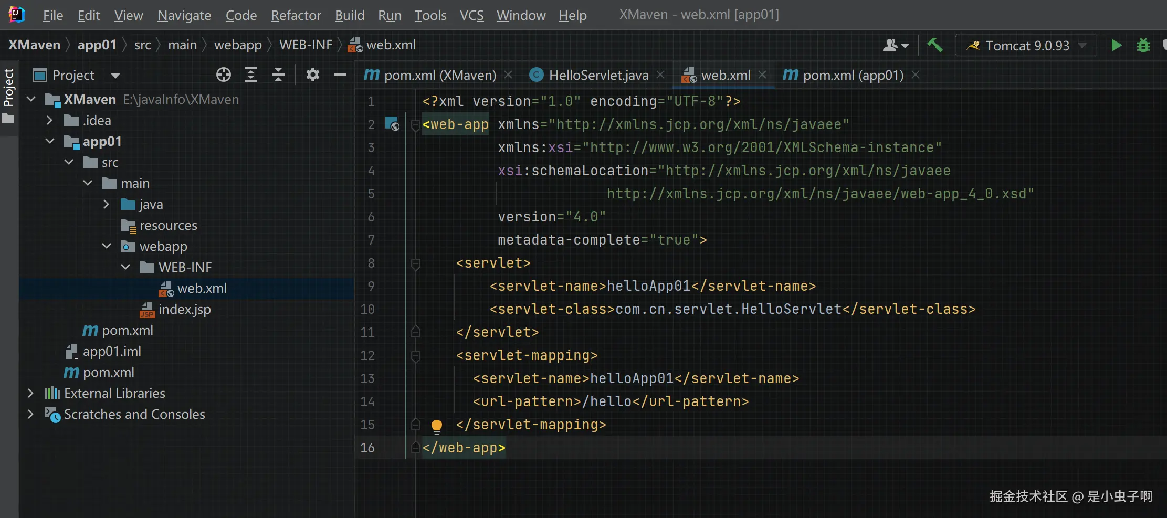The height and width of the screenshot is (518, 1167).
Task: Click Collapse All in Project panel
Action: click(278, 75)
